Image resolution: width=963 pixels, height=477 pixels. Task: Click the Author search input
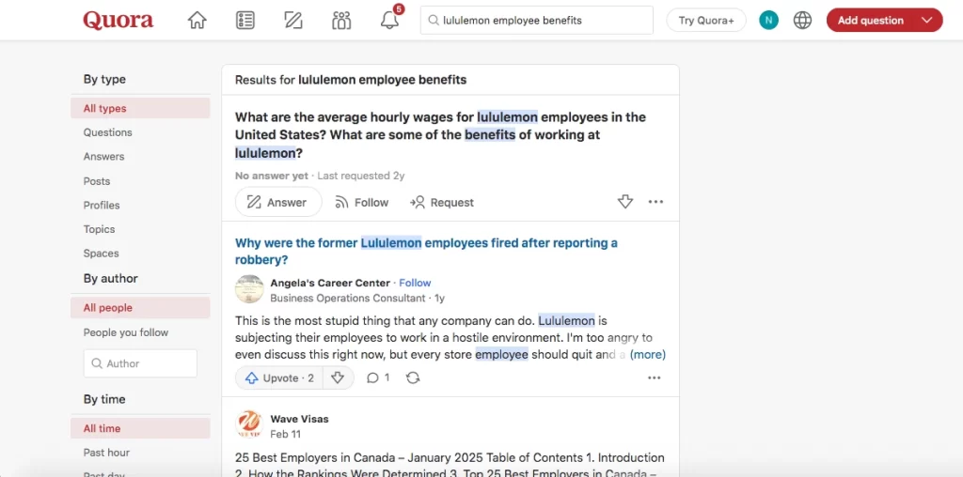[x=140, y=363]
